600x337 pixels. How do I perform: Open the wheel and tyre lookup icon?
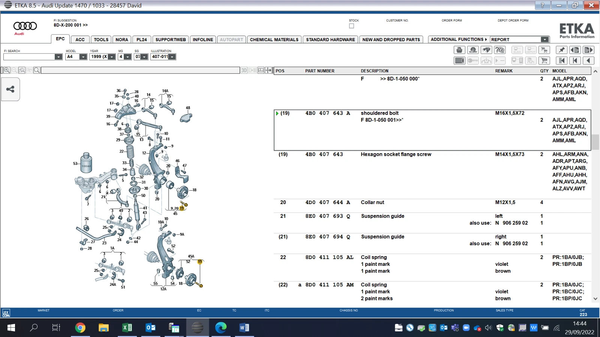(x=473, y=50)
